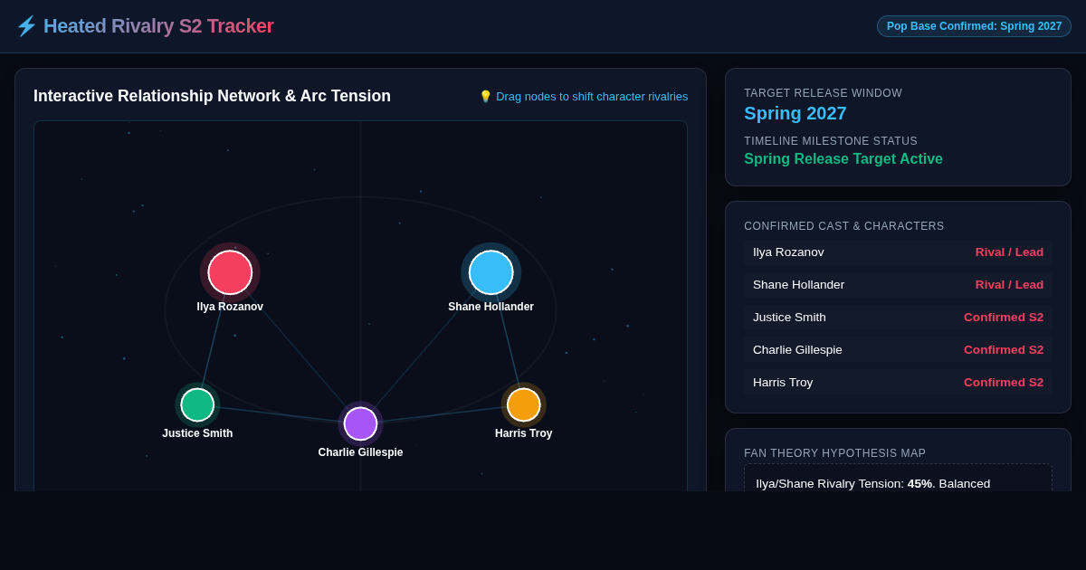The height and width of the screenshot is (570, 1086).
Task: Select the green Justice Smith node
Action: 197,404
